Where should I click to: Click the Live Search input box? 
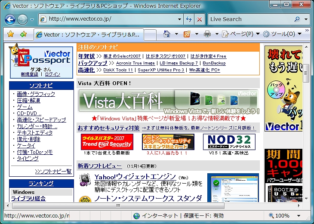pyautogui.click(x=250, y=19)
